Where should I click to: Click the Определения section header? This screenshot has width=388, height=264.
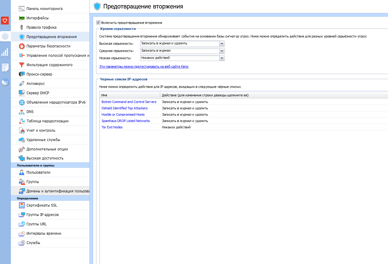[50, 198]
